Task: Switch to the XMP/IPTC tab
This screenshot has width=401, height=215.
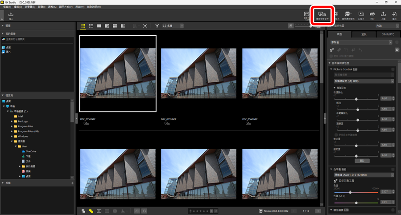Action: coord(388,34)
